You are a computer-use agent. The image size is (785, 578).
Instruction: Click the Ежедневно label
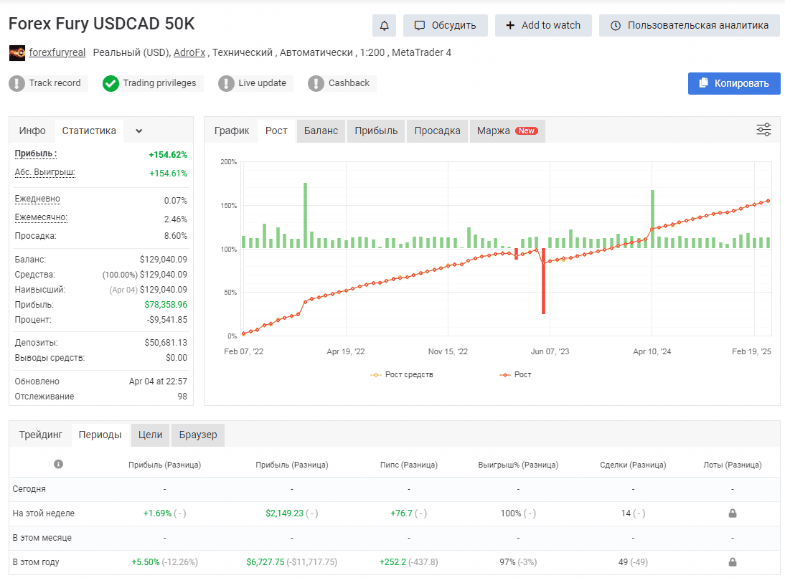pyautogui.click(x=37, y=199)
